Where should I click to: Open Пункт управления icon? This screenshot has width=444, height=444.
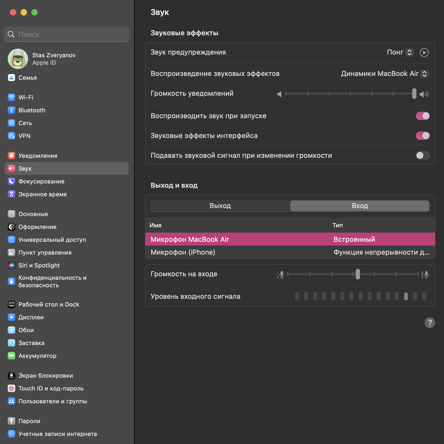click(12, 252)
